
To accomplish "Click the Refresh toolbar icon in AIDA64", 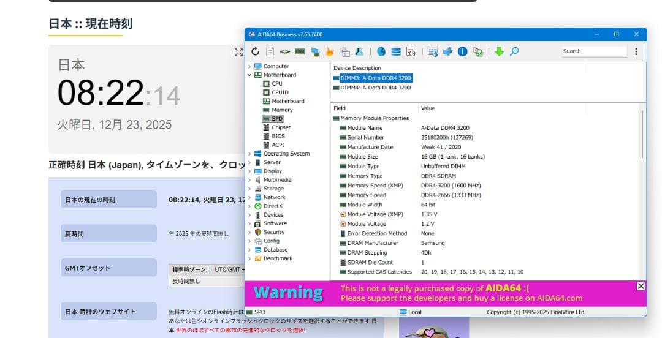I will (255, 51).
